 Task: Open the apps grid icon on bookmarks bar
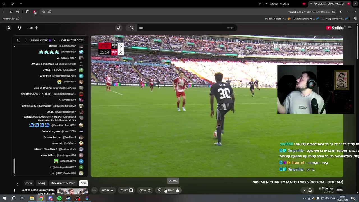pyautogui.click(x=355, y=19)
